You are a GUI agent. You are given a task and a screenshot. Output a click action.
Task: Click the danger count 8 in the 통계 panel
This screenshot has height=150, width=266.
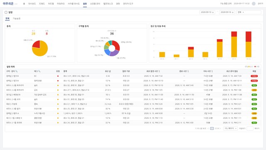click(47, 33)
